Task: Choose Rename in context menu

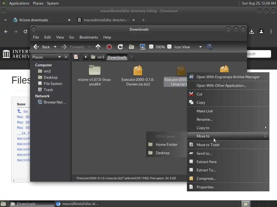Action: pos(228,119)
